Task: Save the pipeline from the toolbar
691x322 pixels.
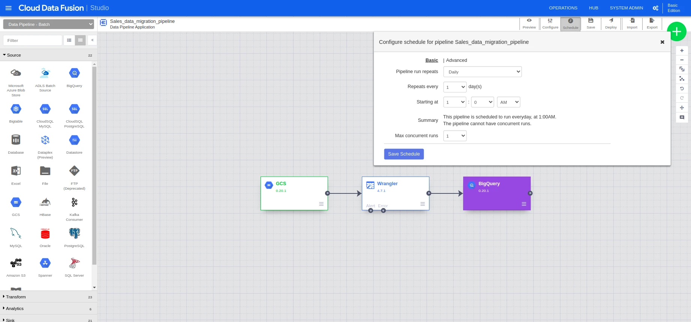Action: [591, 24]
